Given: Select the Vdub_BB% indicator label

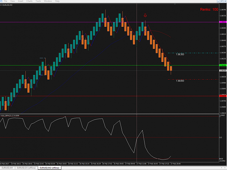Looking at the screenshot, I should (x=10, y=116).
